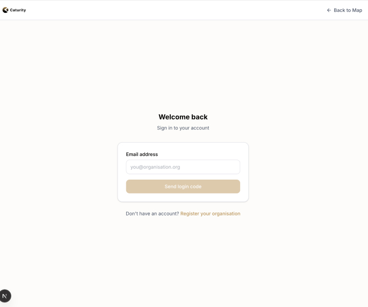Click the word organisation in the register link
Image resolution: width=368 pixels, height=307 pixels.
point(226,213)
